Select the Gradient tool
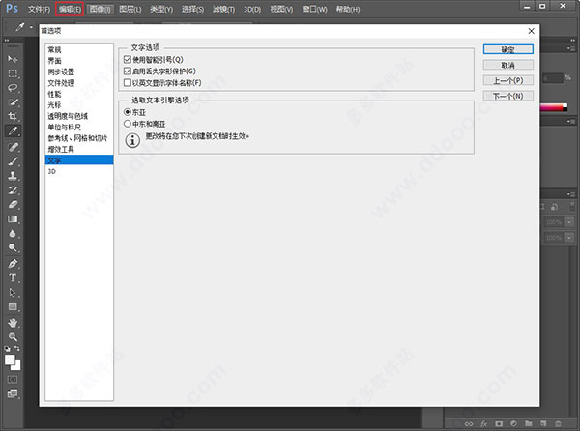Screen dimensions: 580x431 (13, 218)
